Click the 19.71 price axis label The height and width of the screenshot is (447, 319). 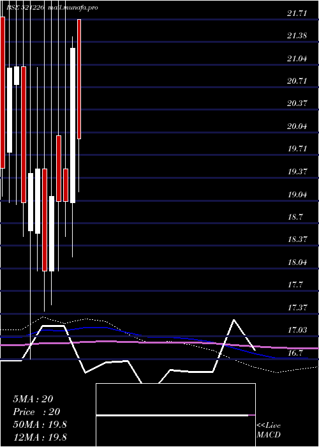click(297, 149)
